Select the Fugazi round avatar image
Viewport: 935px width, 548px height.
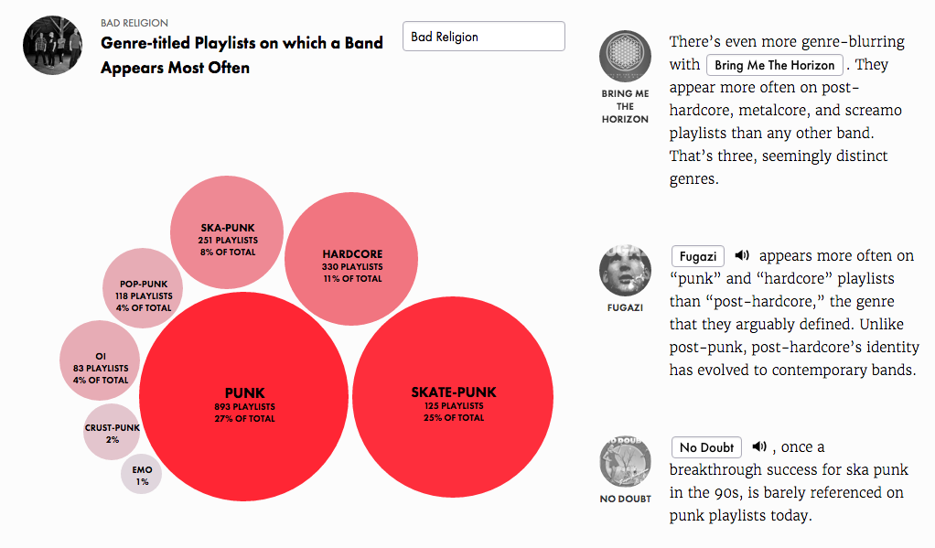[x=625, y=270]
